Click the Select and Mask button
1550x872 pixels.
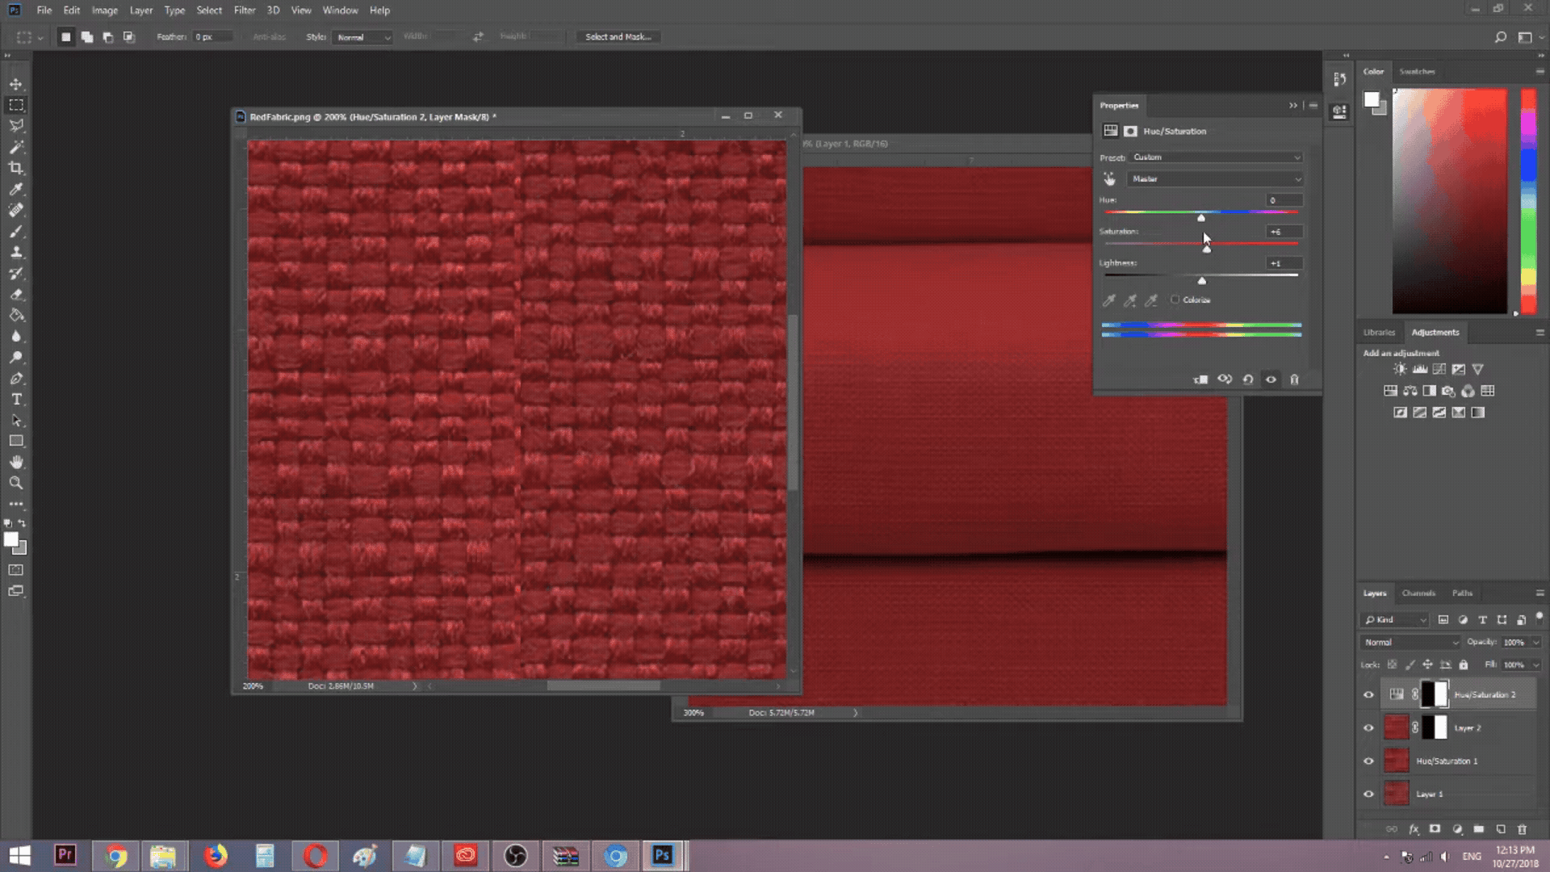[x=618, y=37]
